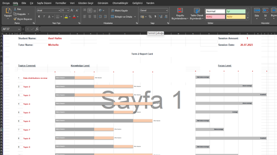
Task: Center text horizontally
Action: [90, 17]
